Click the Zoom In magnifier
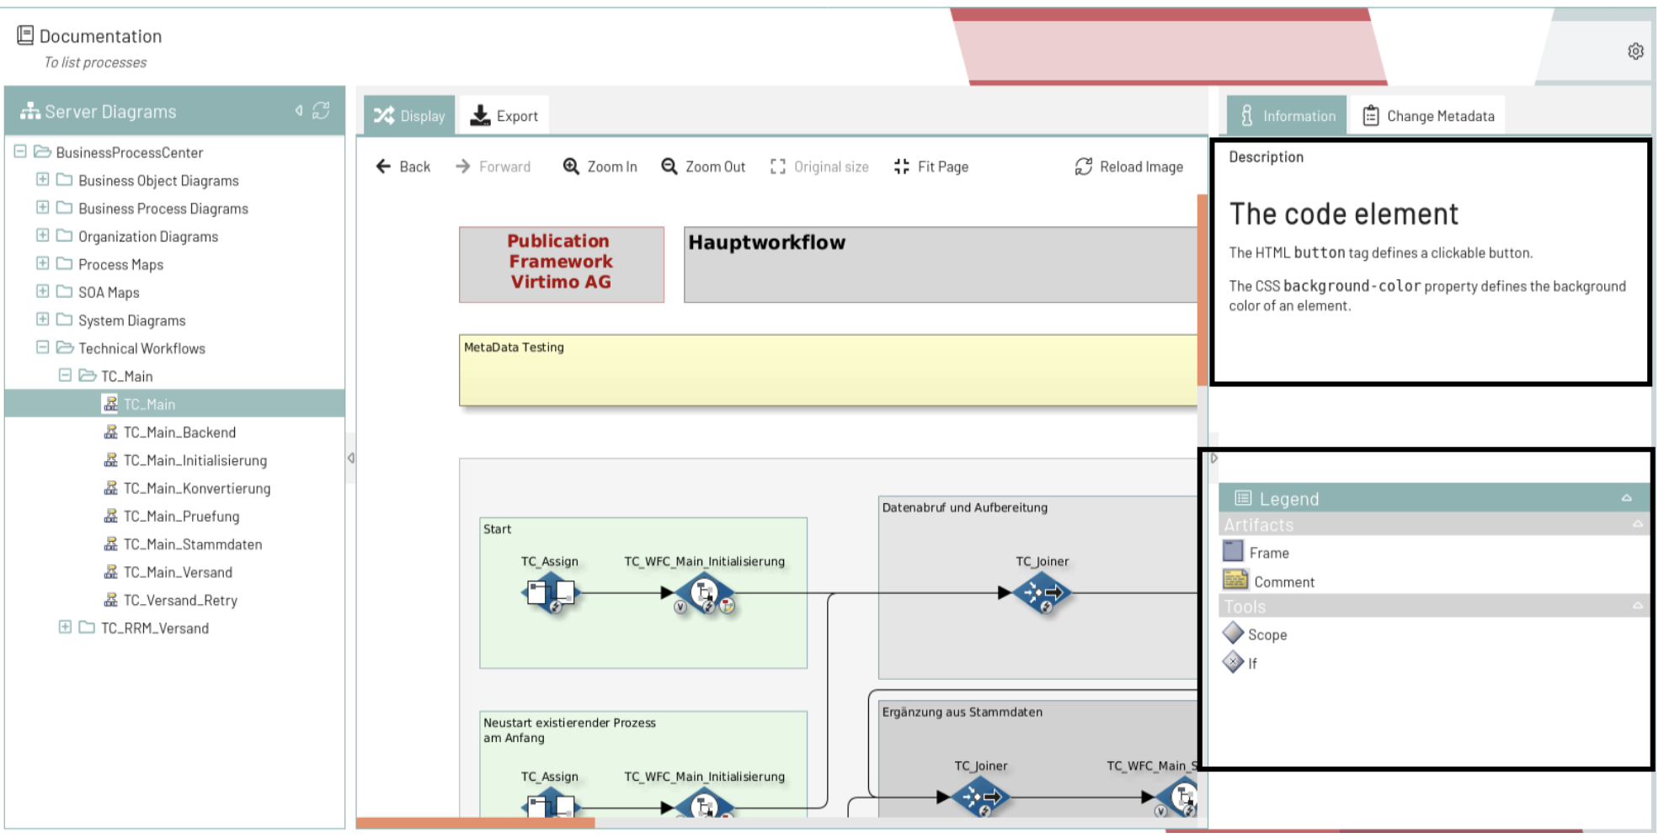The width and height of the screenshot is (1664, 838). point(571,167)
